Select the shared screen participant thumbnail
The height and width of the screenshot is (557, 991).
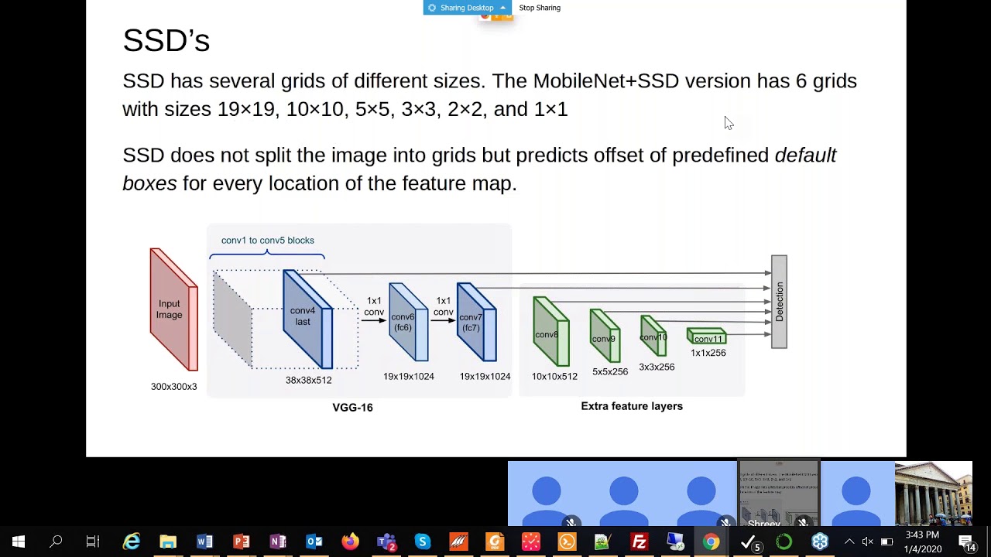tap(779, 494)
